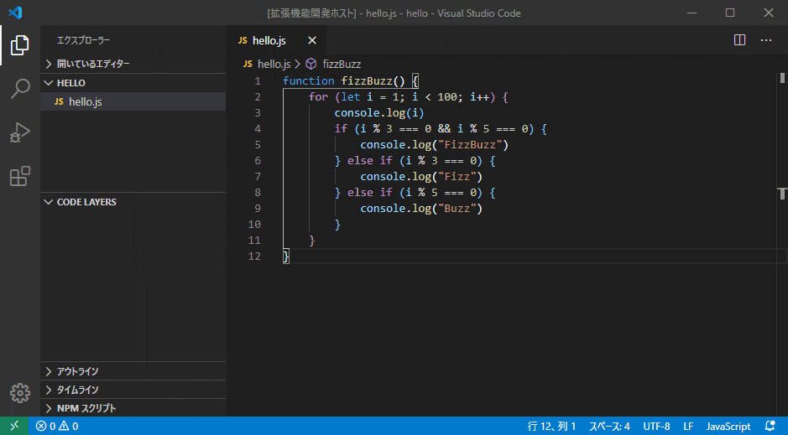Screen dimensions: 788x435
Task: Collapse the CODE LAYERS panel
Action: coord(133,202)
